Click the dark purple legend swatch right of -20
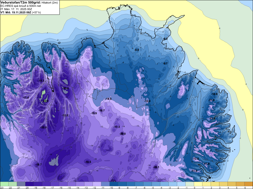The width and height of the screenshot is (253, 189). click(x=30, y=184)
